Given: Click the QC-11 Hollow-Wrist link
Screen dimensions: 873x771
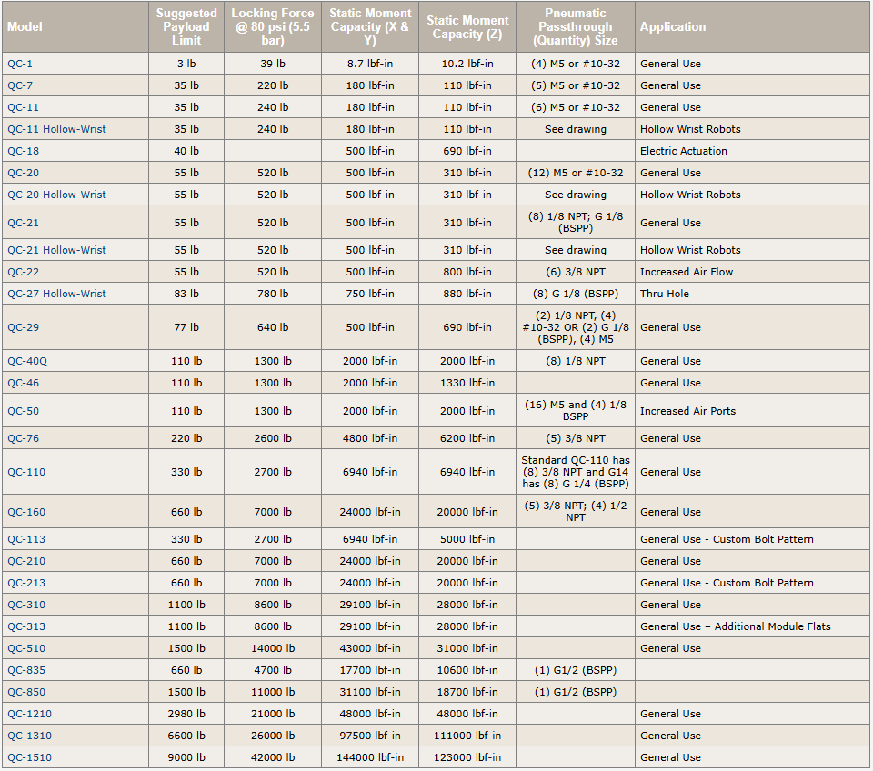Looking at the screenshot, I should (56, 129).
